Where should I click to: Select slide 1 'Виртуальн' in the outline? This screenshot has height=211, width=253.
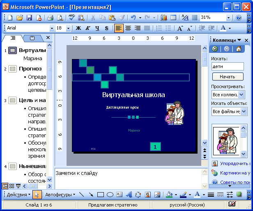click(x=32, y=50)
